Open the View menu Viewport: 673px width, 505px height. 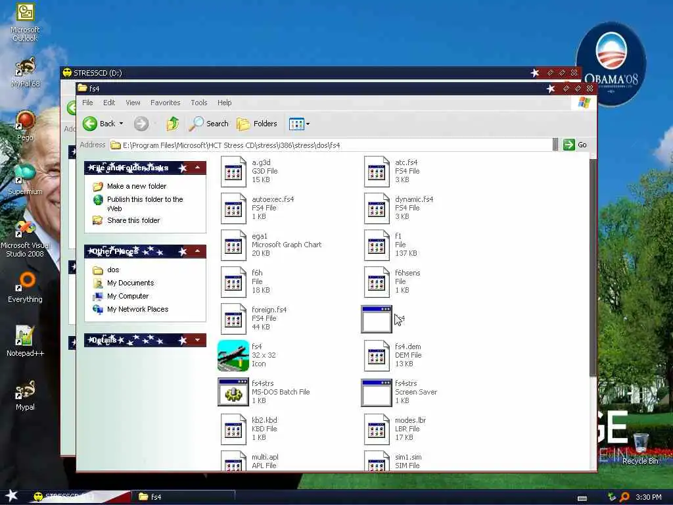click(x=133, y=103)
